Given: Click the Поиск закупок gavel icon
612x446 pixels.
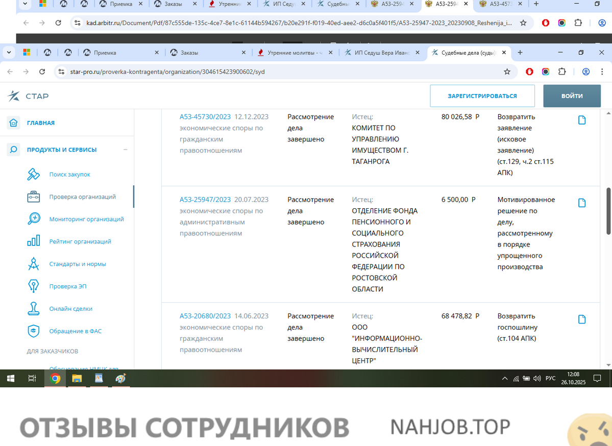Looking at the screenshot, I should tap(33, 175).
